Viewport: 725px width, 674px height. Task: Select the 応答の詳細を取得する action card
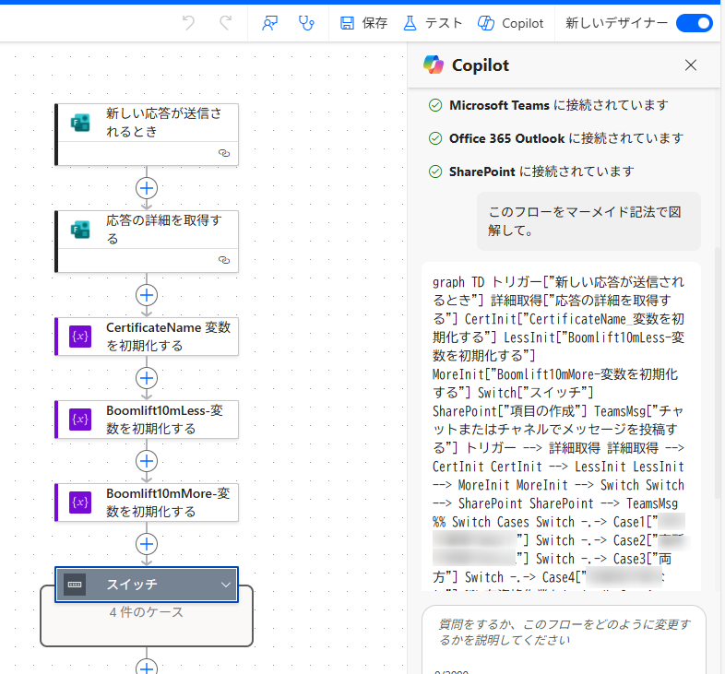pos(147,242)
